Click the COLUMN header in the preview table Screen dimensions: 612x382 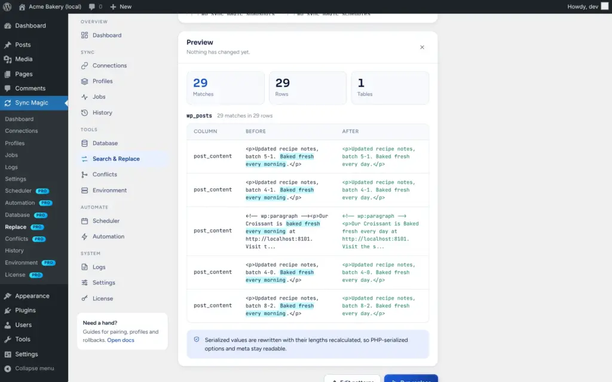[206, 131]
